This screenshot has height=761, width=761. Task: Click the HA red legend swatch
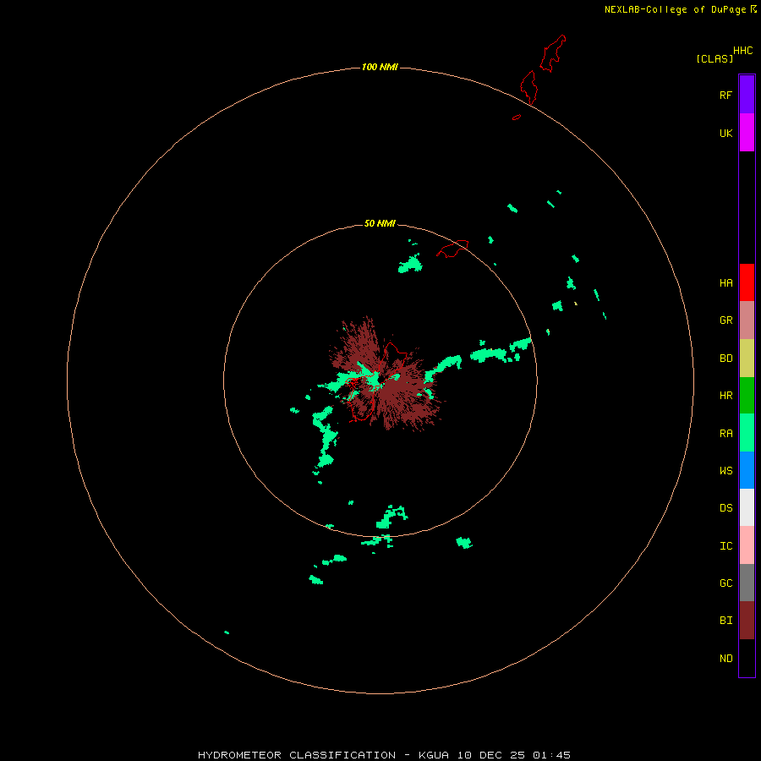(x=747, y=282)
